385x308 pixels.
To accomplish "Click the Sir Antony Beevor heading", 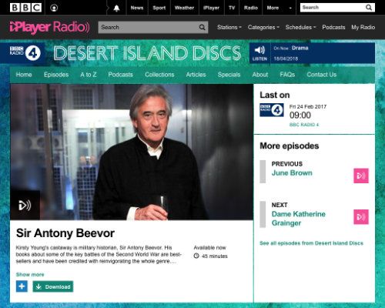I will click(x=65, y=233).
